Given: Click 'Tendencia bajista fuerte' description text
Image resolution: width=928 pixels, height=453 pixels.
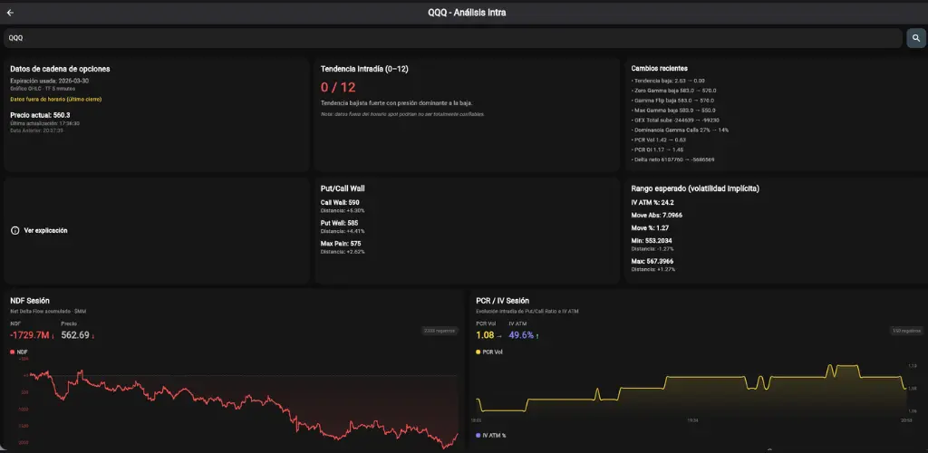Looking at the screenshot, I should (x=397, y=103).
